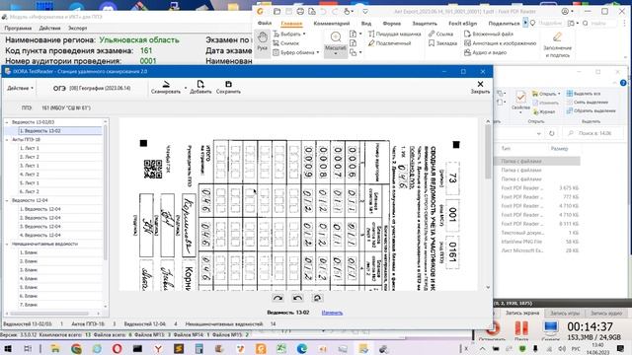Click the Ссылка link tool in Foxit
This screenshot has height=355, width=632.
(440, 34)
